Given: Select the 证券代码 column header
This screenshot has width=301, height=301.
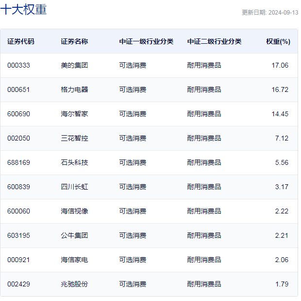Looking at the screenshot, I should click(21, 41).
